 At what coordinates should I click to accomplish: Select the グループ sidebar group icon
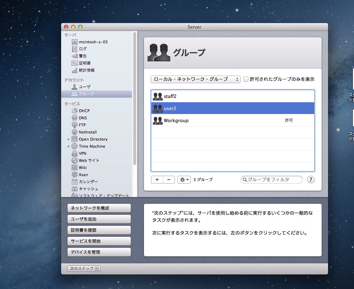(x=75, y=94)
